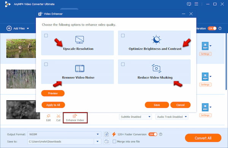Check the Optimize Brightness and Contrast checkbox

tap(123, 35)
